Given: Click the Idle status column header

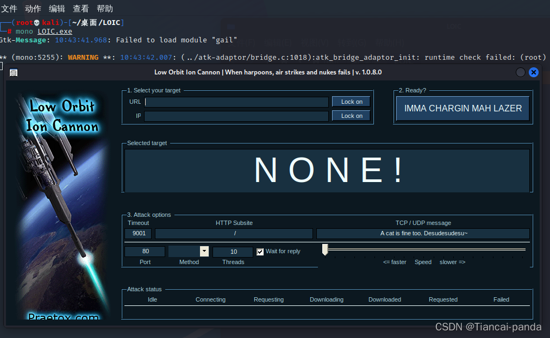Looking at the screenshot, I should 153,300.
